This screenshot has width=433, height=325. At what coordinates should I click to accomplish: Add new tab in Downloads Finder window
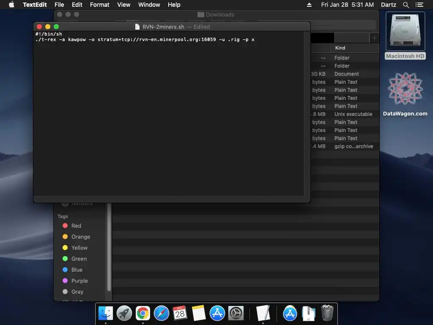pyautogui.click(x=374, y=38)
